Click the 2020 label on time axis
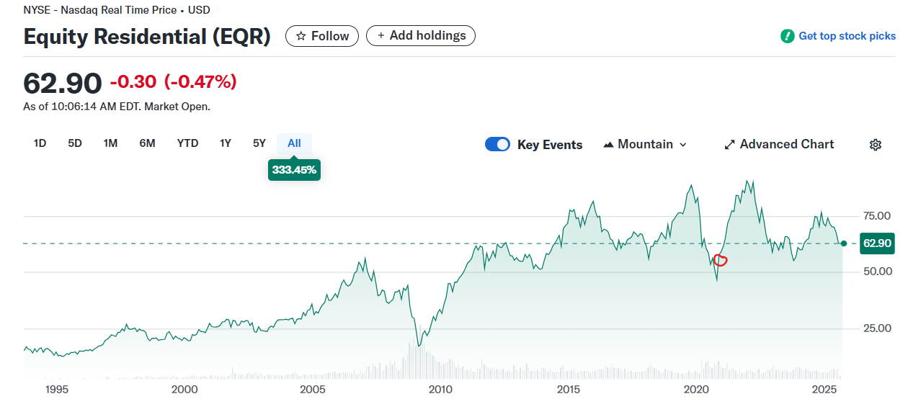 tap(696, 390)
